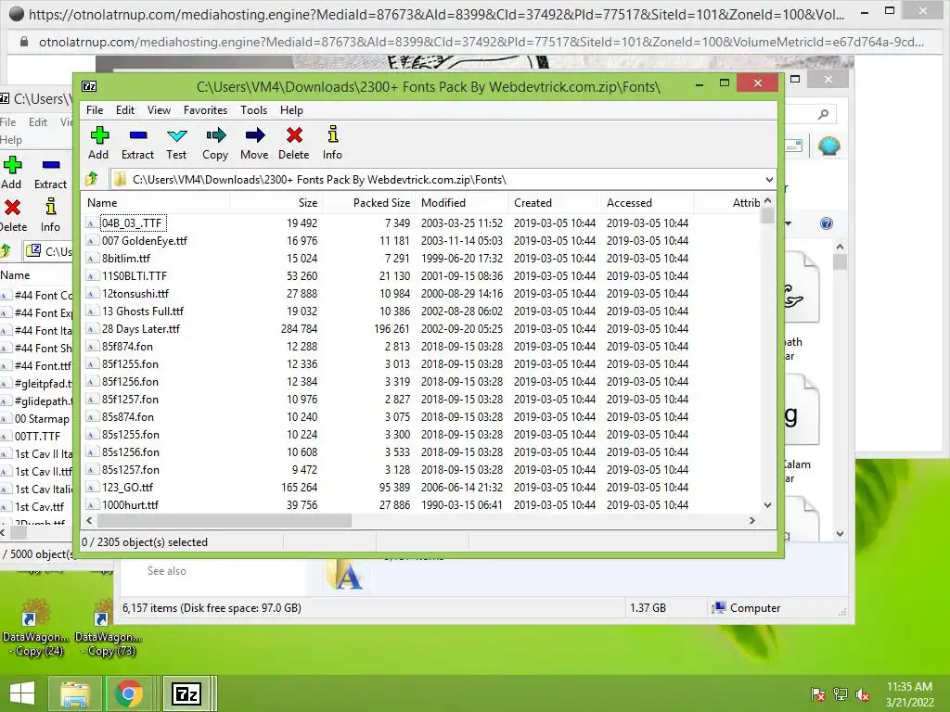Click the network tray icon
950x712 pixels.
click(x=841, y=694)
